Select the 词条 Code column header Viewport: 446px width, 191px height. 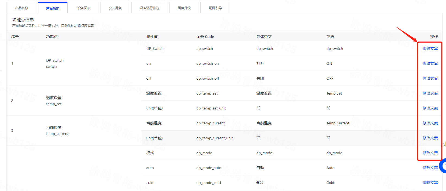coord(205,37)
